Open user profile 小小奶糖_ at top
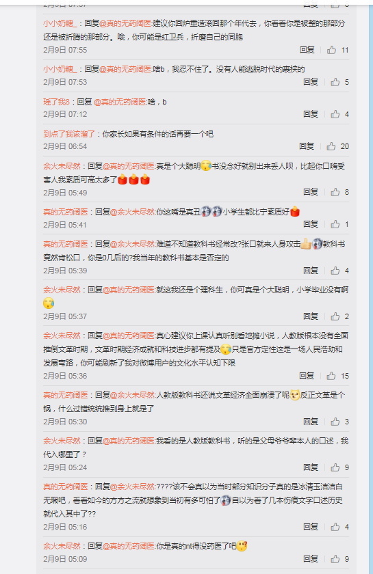 [x=60, y=23]
